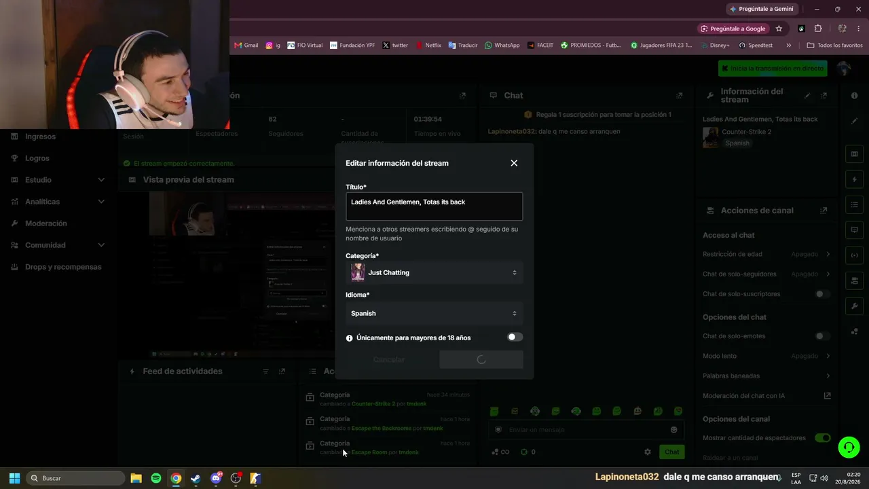Click the info icon beside the 18 años label
The image size is (869, 489).
(x=350, y=338)
